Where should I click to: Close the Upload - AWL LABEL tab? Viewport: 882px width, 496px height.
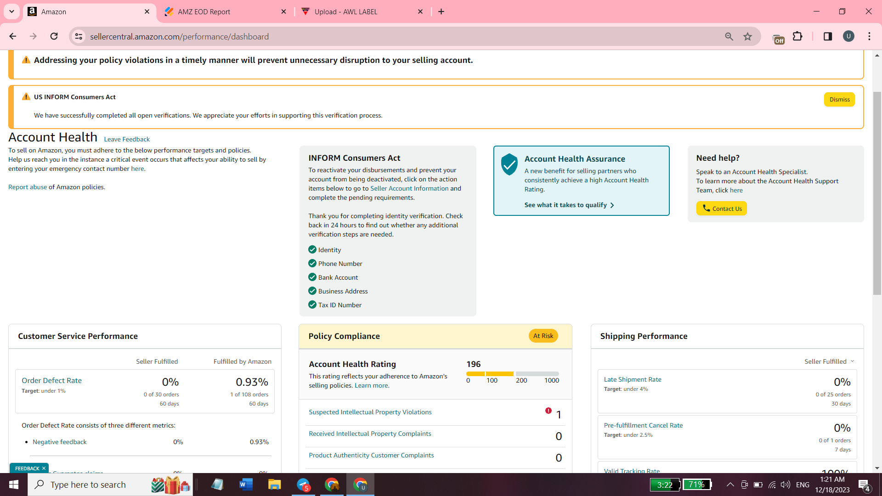click(420, 11)
